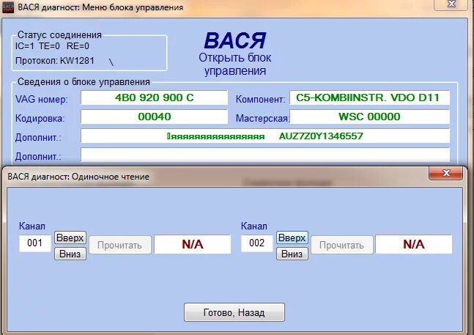Close the Одиночное чтение dialog window
The width and height of the screenshot is (474, 335).
(445, 173)
